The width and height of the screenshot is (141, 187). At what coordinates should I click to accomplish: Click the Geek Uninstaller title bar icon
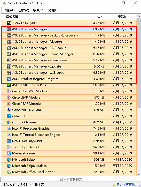pyautogui.click(x=4, y=3)
